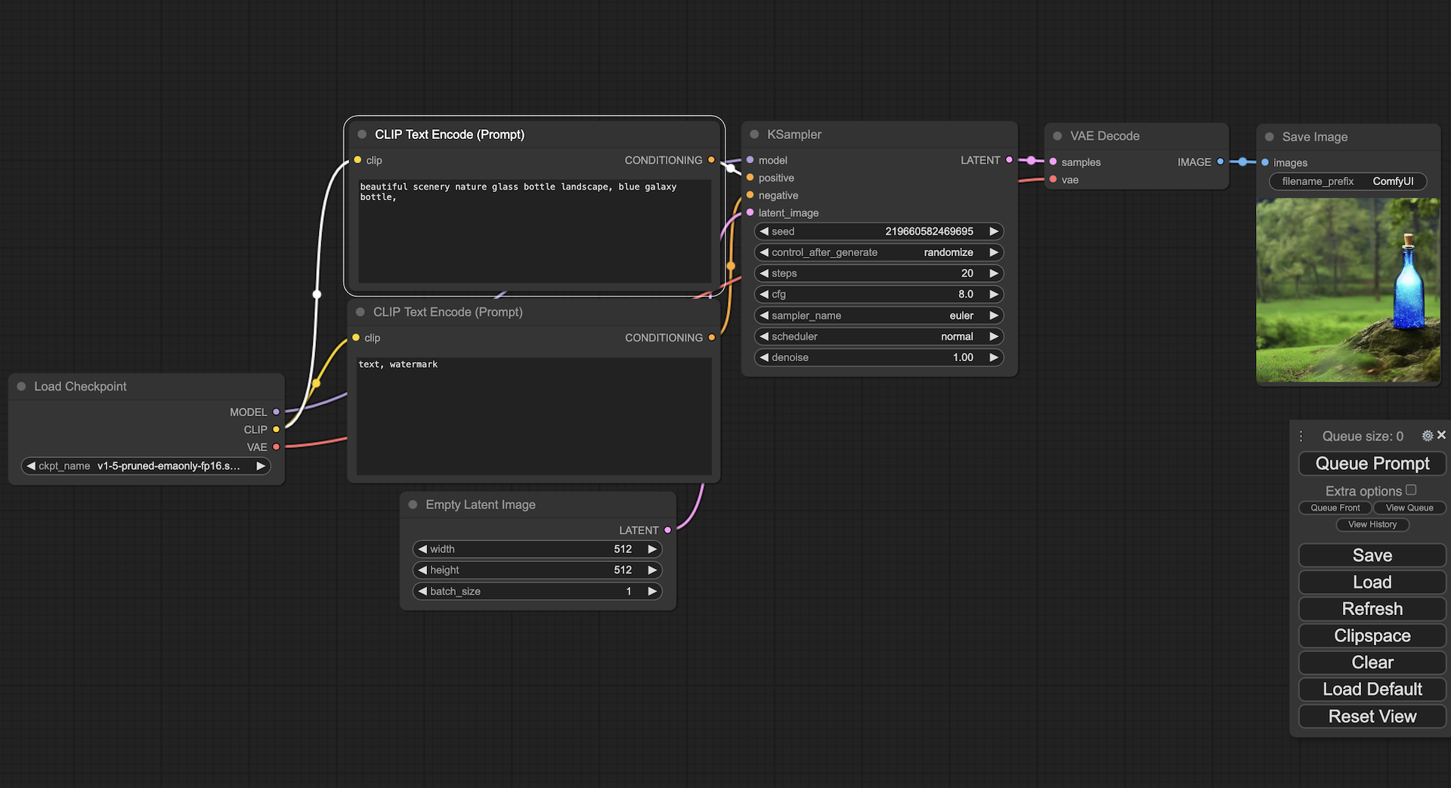Screen dimensions: 1451x788
Task: Click the generated bottle image thumbnail
Action: pos(1347,290)
